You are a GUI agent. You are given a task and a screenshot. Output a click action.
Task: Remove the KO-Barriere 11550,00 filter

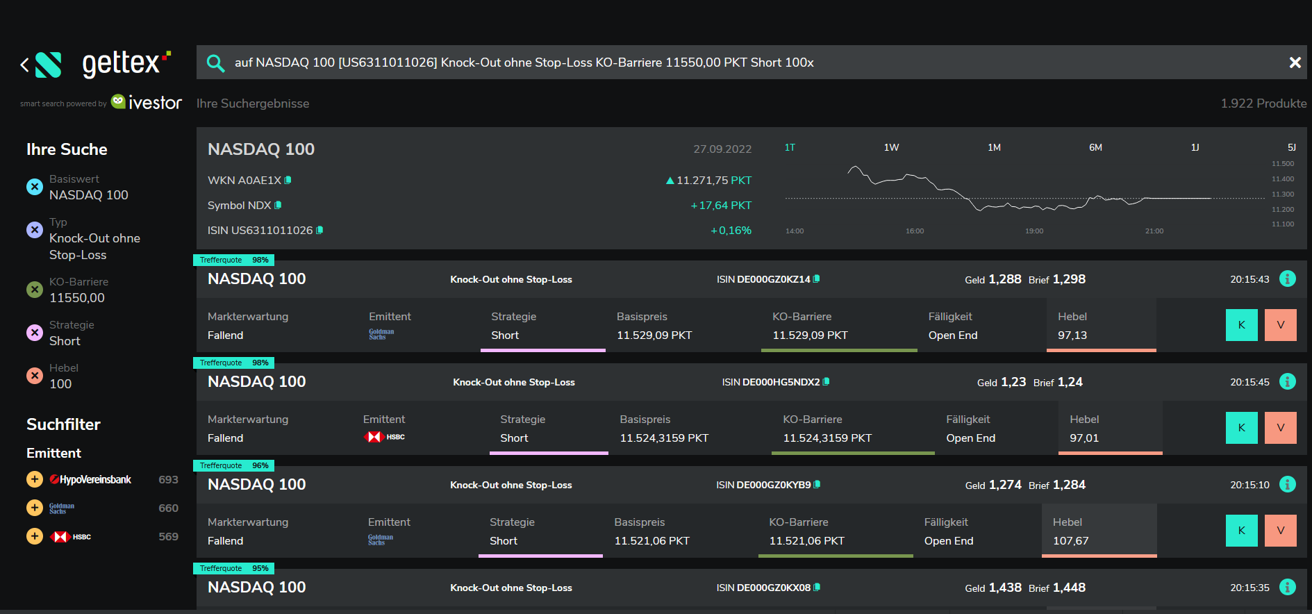[x=35, y=290]
